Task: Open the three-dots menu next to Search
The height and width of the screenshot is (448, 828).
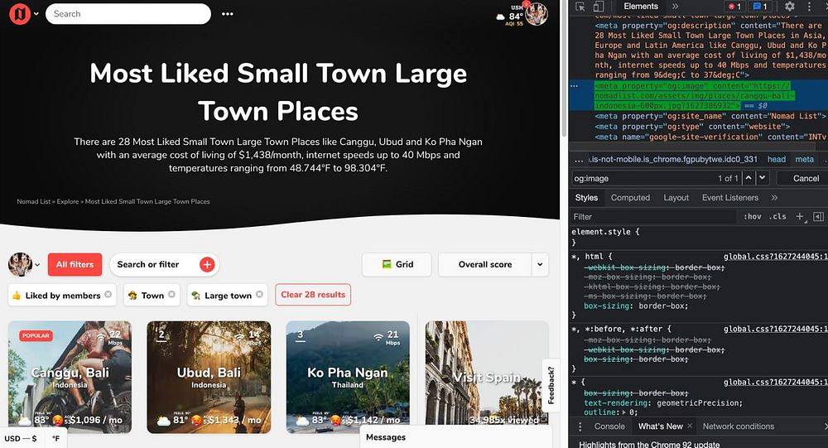Action: 228,14
